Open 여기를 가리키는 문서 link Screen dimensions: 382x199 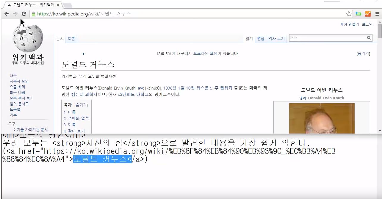(x=30, y=130)
